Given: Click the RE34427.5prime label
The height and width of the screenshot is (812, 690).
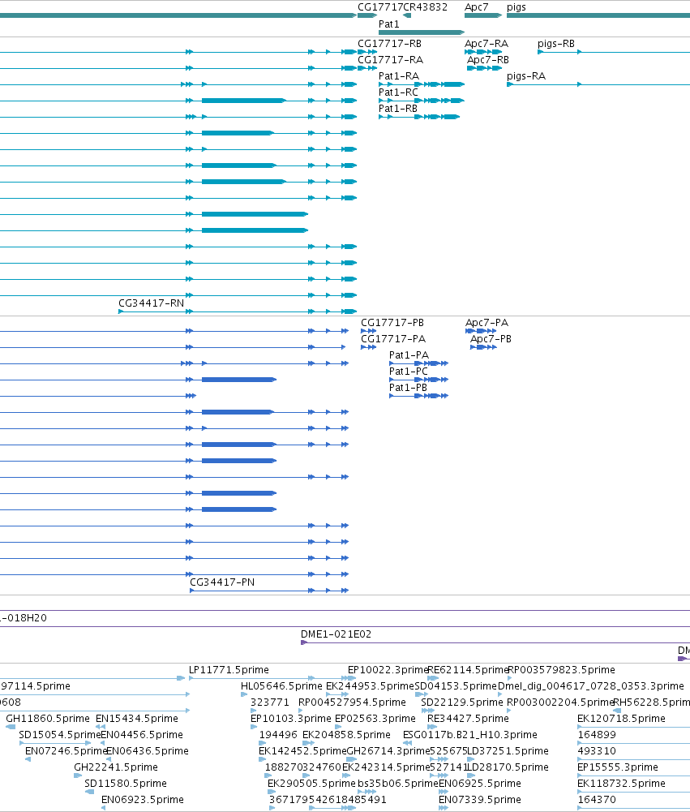Looking at the screenshot, I should coord(468,719).
